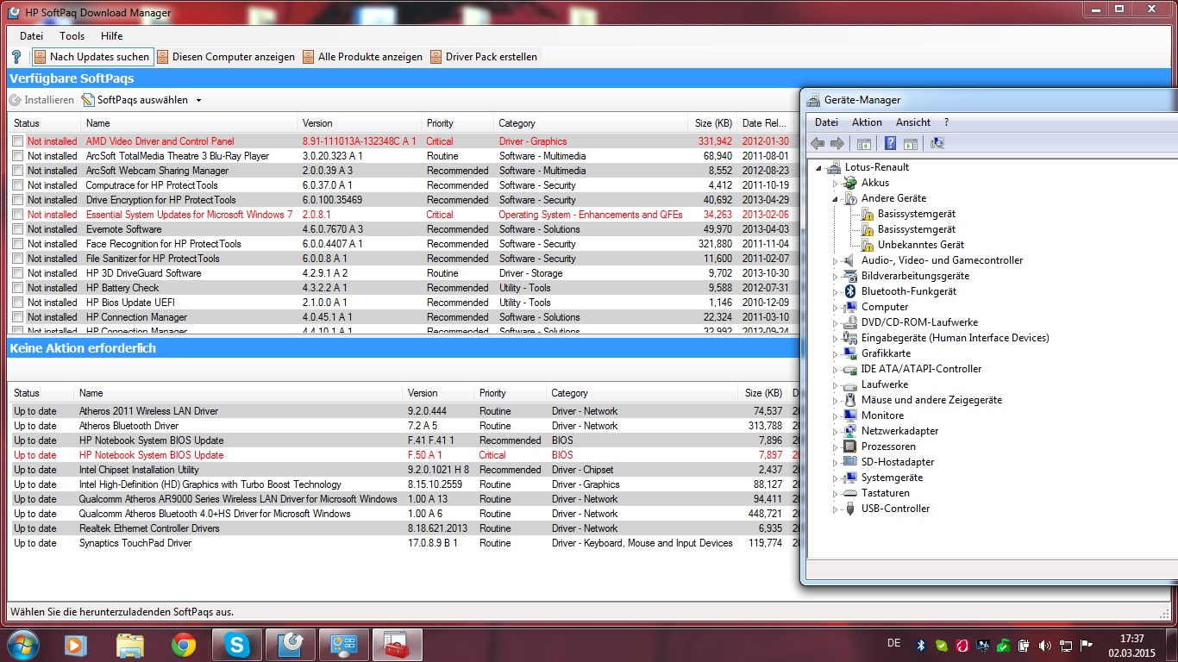The height and width of the screenshot is (662, 1178).
Task: Open the Ansicht menu in Geräte-Manager
Action: tap(913, 122)
